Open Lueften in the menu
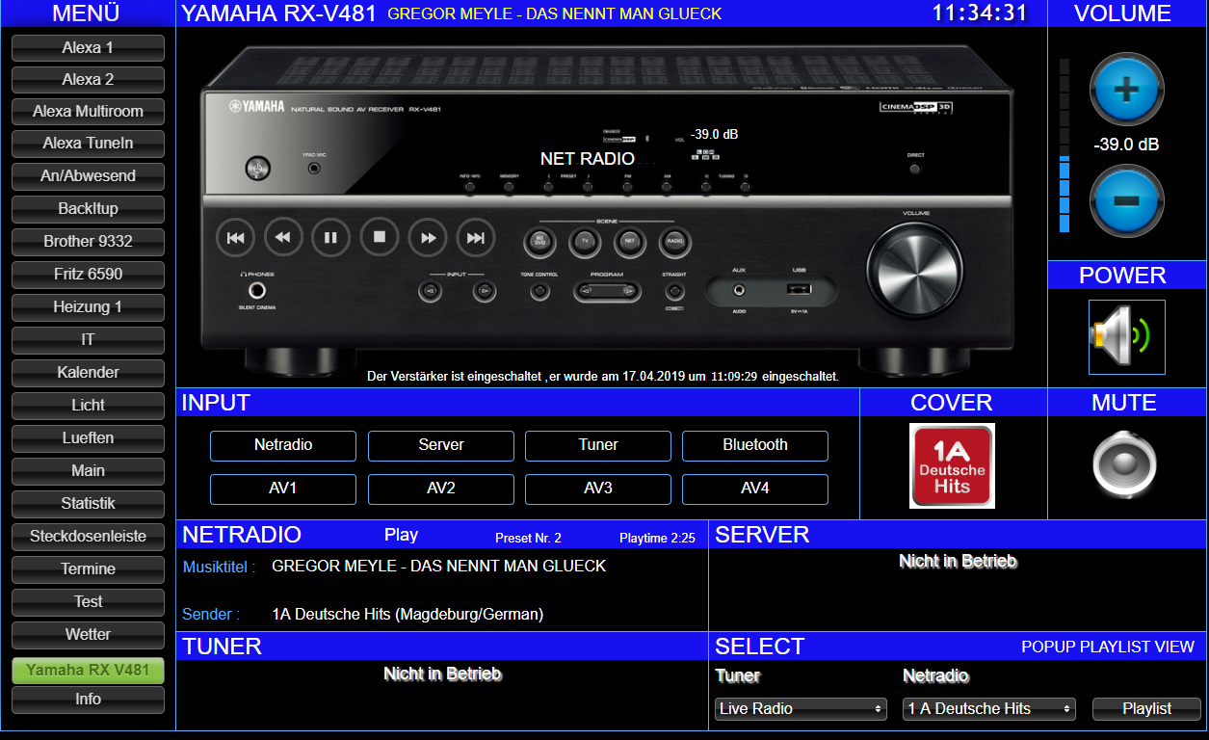1209x740 pixels. 88,438
